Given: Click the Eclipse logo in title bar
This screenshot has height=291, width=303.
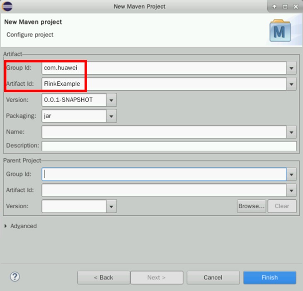Looking at the screenshot, I should 7,6.
